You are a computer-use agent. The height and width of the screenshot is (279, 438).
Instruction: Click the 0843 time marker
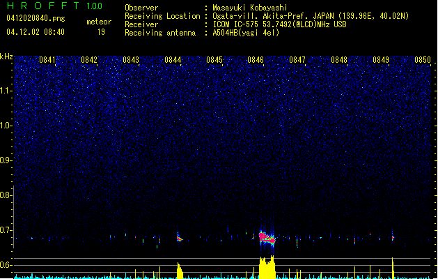click(131, 60)
